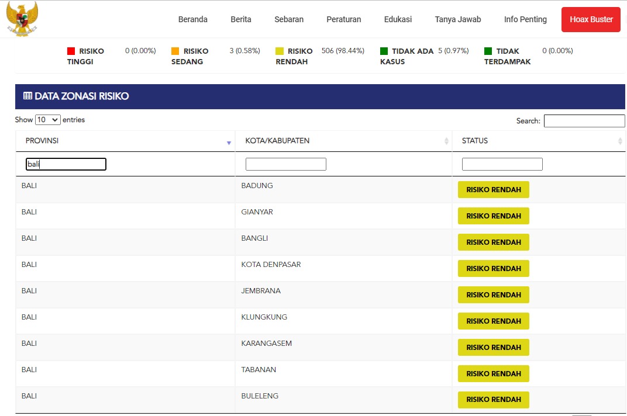
Task: Click Risiko Rendah status for Klungkung
Action: pos(494,321)
